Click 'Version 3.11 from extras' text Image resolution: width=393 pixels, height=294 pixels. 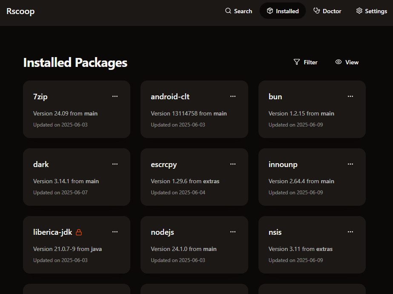pyautogui.click(x=301, y=249)
